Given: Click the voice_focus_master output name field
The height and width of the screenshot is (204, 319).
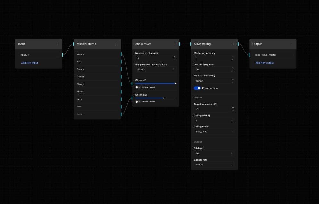Looking at the screenshot, I should coord(272,55).
